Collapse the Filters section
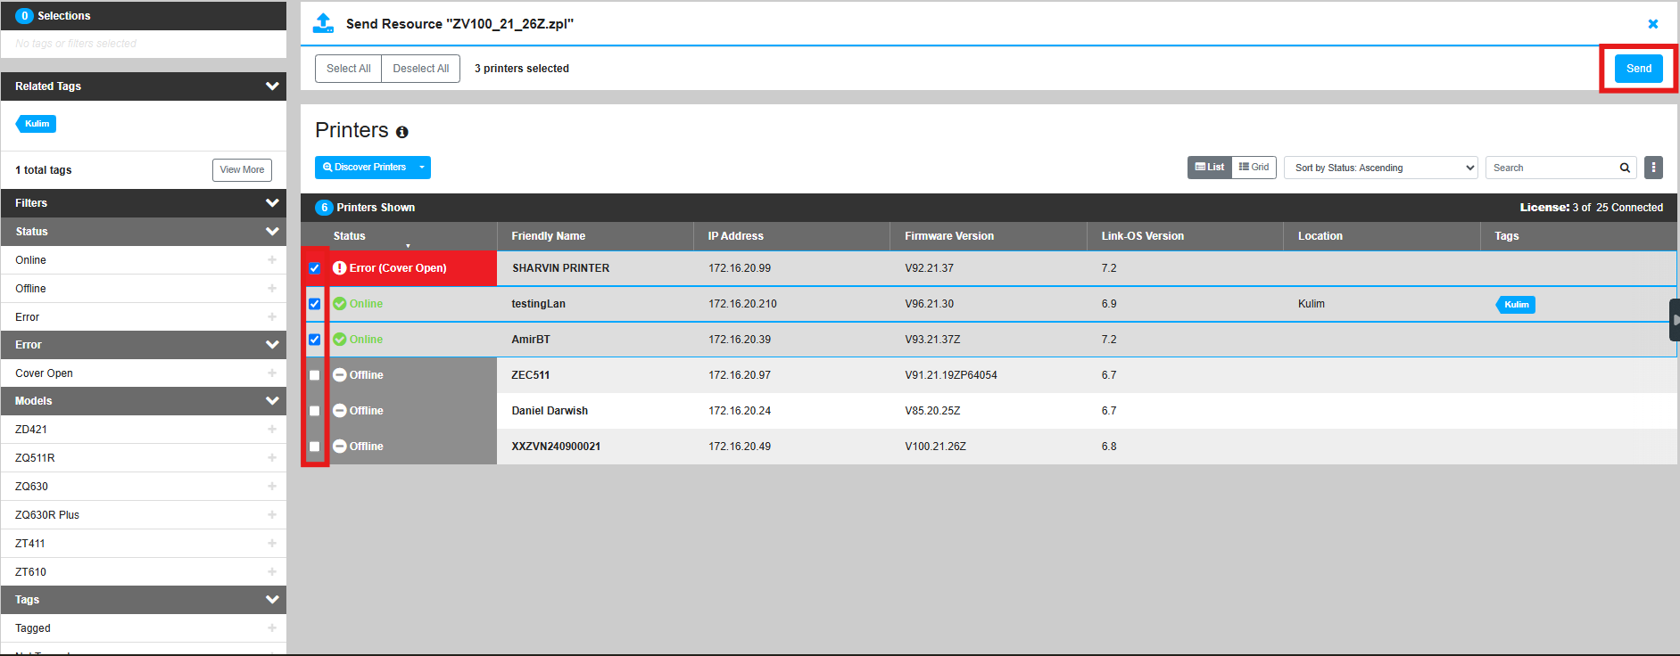This screenshot has height=656, width=1680. click(x=272, y=203)
